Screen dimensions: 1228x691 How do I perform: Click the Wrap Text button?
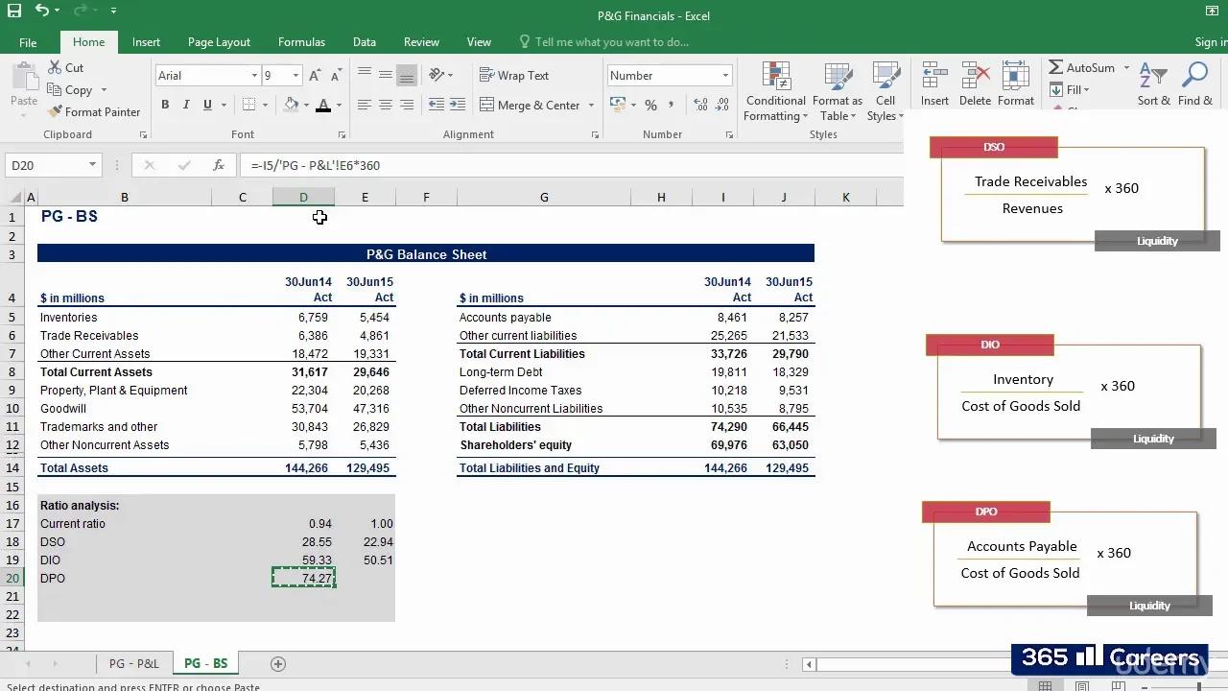[x=514, y=76]
